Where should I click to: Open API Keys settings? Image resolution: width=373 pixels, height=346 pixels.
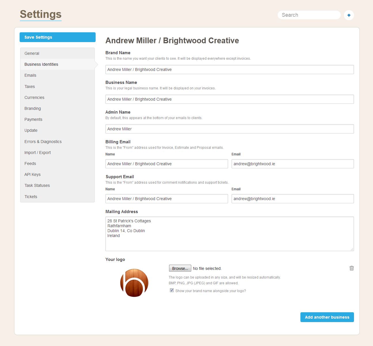pyautogui.click(x=57, y=174)
